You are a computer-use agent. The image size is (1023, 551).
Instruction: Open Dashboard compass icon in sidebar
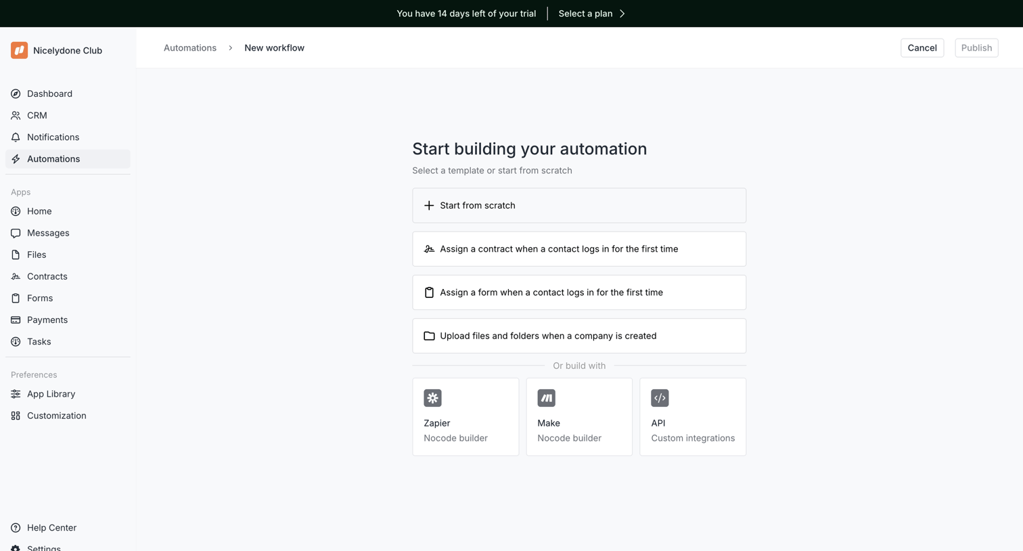click(16, 93)
